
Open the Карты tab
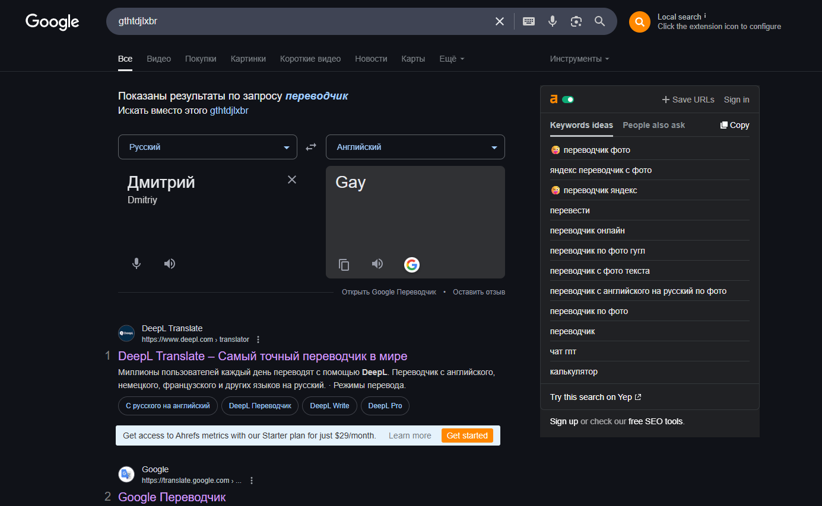413,59
